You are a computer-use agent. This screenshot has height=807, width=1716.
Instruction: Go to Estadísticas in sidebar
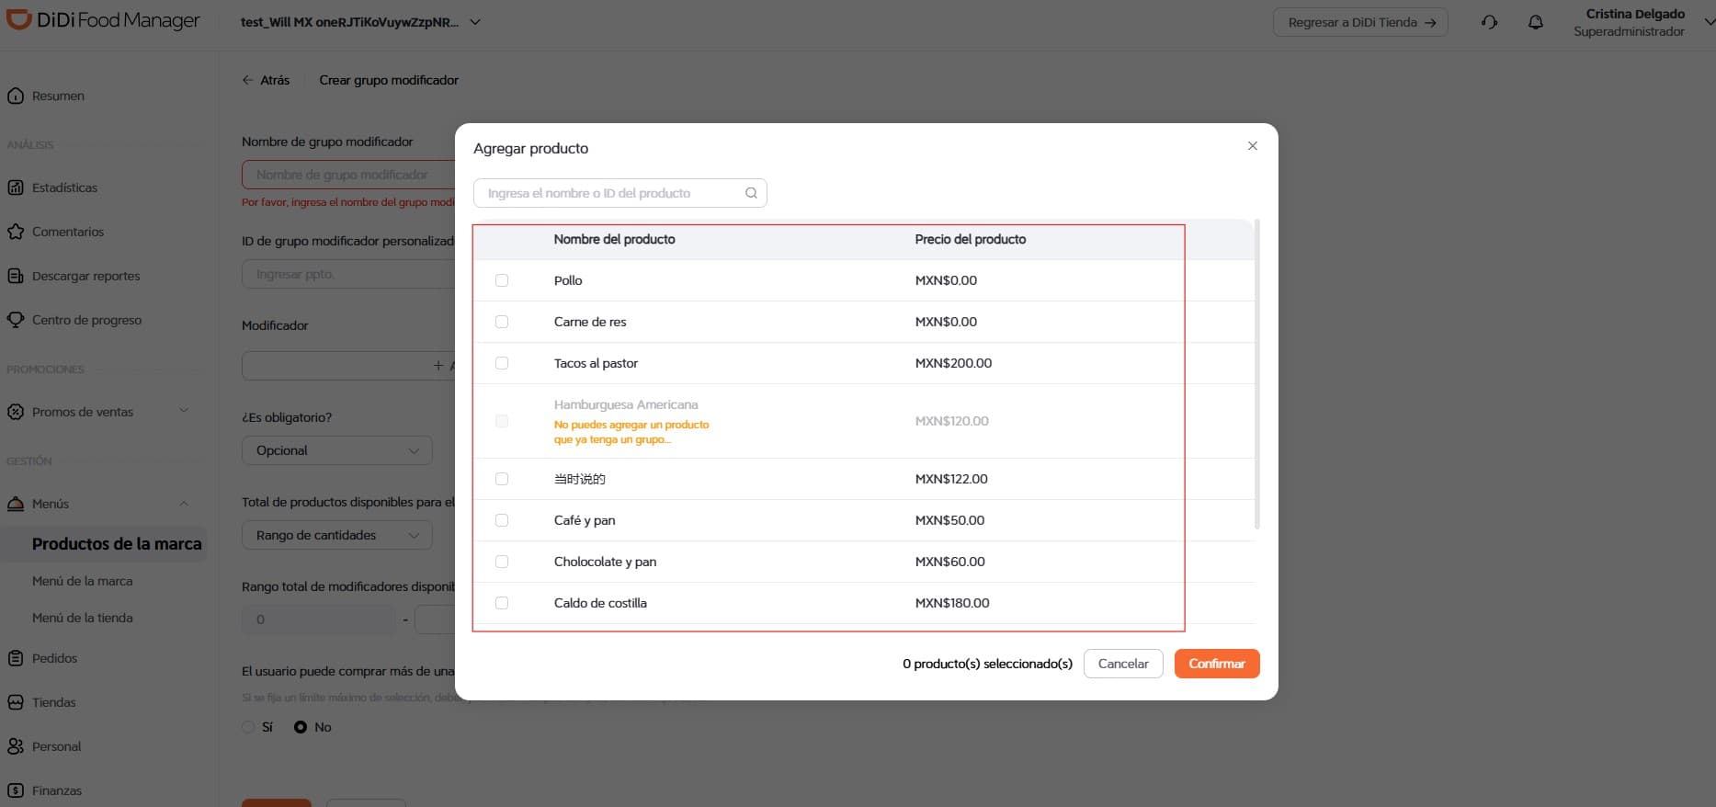(x=64, y=188)
